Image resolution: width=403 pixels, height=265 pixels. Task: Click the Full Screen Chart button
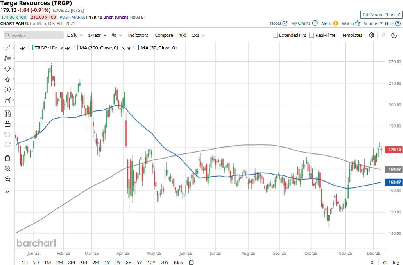point(381,15)
